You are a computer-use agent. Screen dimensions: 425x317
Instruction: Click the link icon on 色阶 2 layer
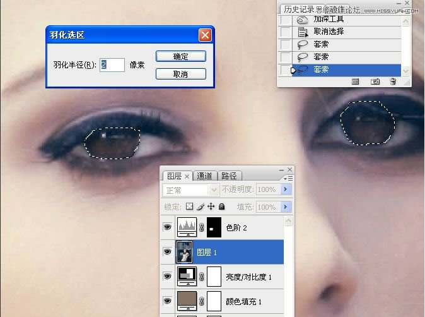(x=202, y=227)
